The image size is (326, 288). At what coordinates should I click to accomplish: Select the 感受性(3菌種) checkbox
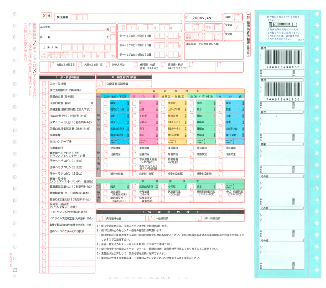pos(192,174)
